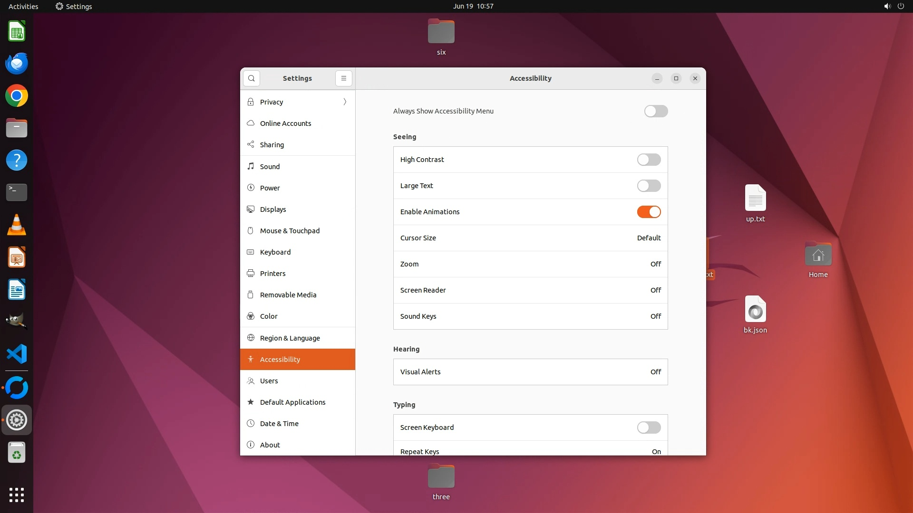Select Region & Language in sidebar
Viewport: 913px width, 513px height.
click(x=290, y=338)
